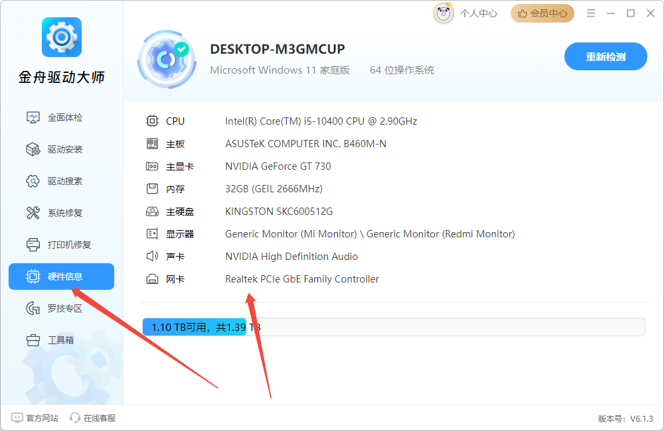Click the 内存 label
Screen dimensions: 664x431
pos(175,189)
